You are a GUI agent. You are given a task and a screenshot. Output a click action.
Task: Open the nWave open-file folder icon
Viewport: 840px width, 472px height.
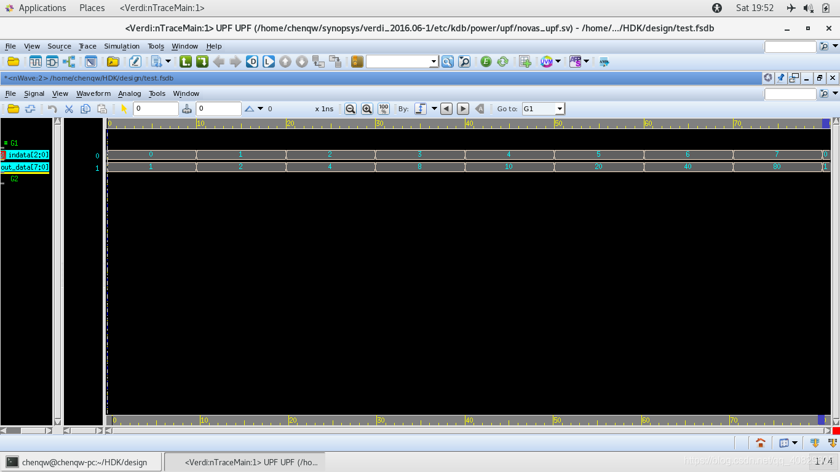pos(13,109)
